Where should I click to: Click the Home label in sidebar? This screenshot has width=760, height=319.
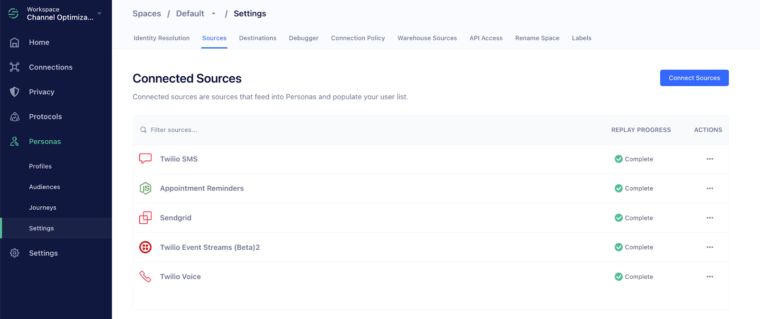[39, 43]
